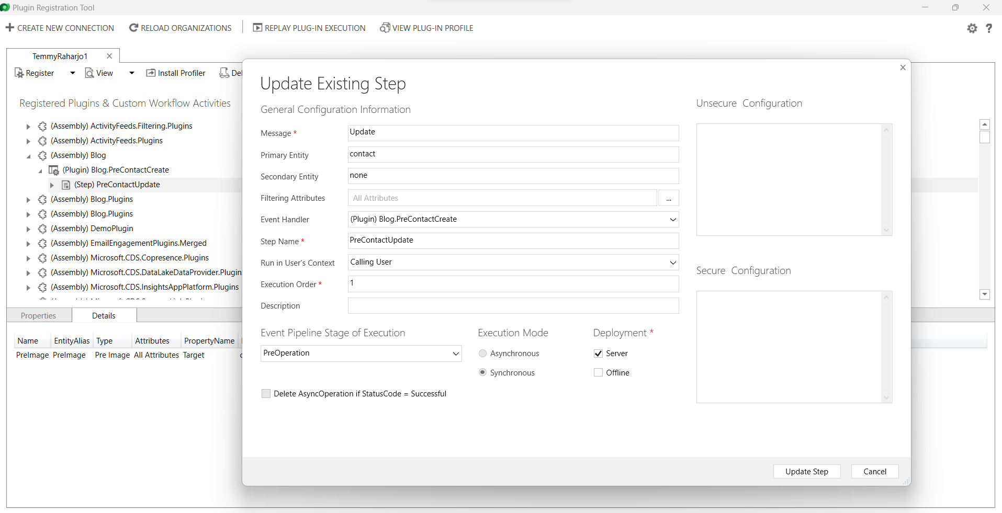Select the Synchronous execution mode
The image size is (1002, 513).
click(482, 372)
